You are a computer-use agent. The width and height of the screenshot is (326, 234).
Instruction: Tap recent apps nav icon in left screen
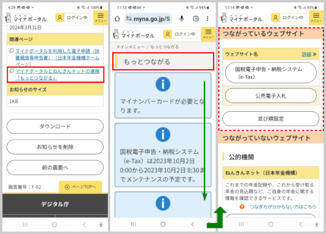point(25,225)
